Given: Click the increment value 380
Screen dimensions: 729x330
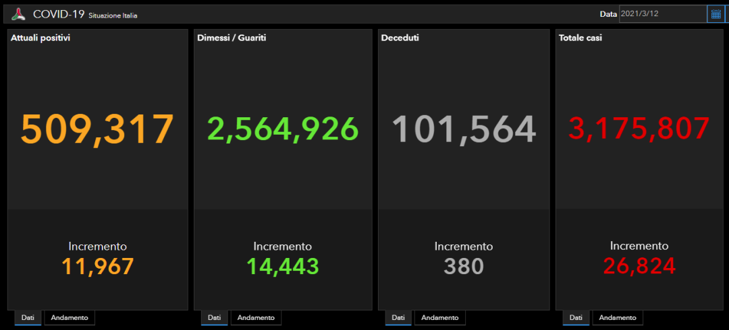Looking at the screenshot, I should 464,266.
